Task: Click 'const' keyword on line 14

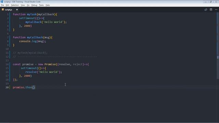Action: [x=17, y=64]
